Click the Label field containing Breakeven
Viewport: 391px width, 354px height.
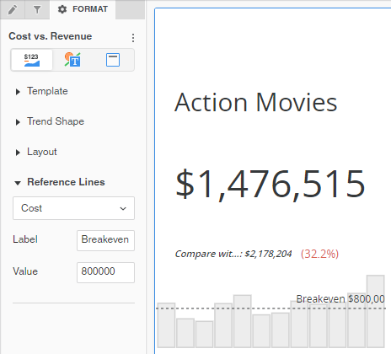pos(105,240)
